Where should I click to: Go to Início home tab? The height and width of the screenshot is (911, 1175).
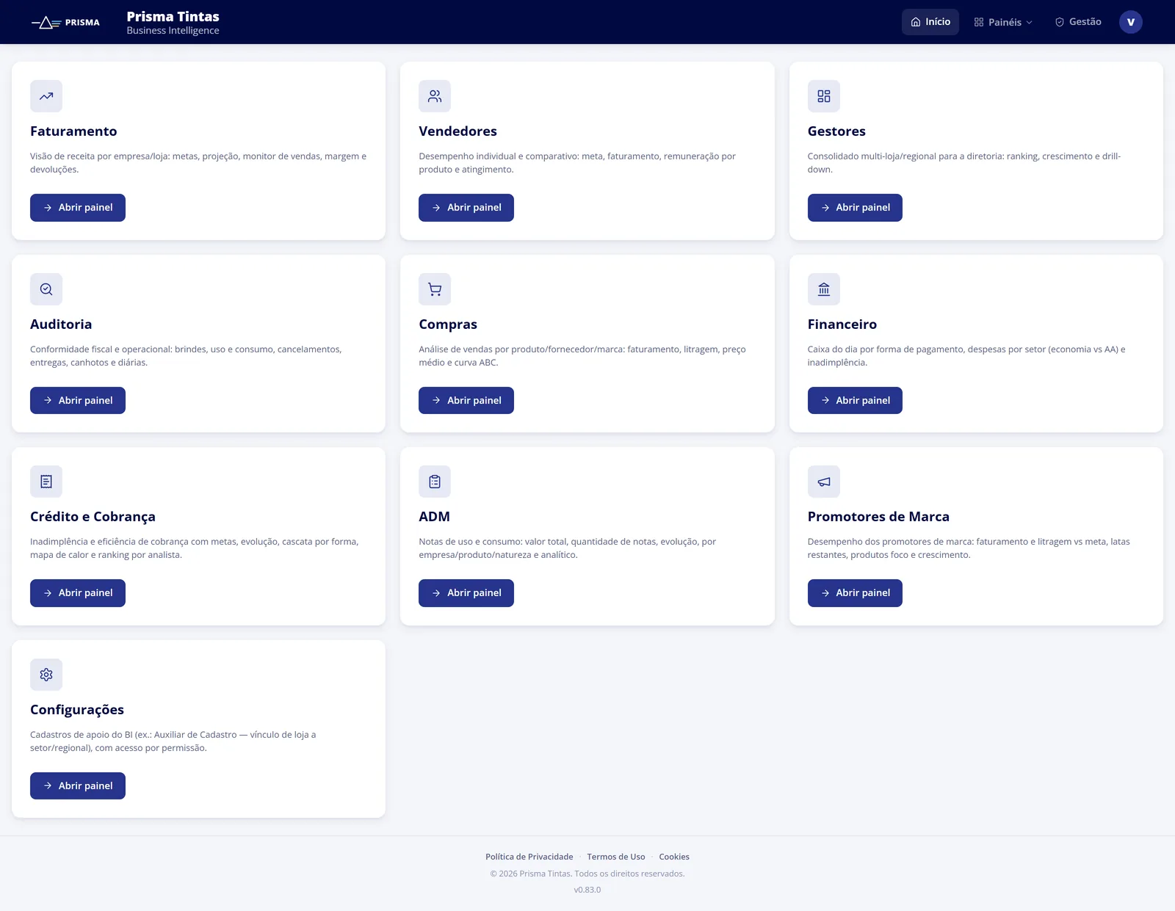pyautogui.click(x=930, y=22)
